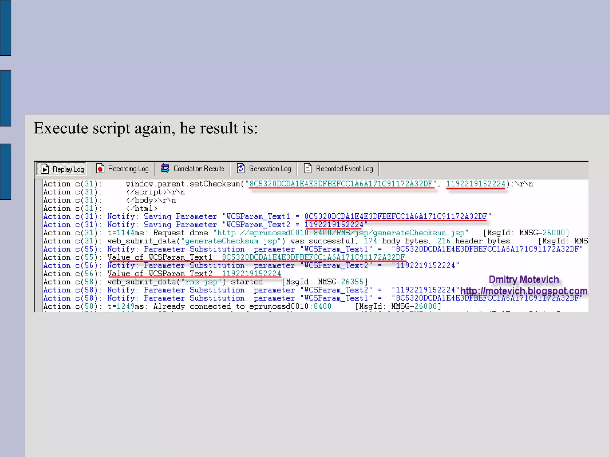Select the log line containing </body>

(110, 200)
